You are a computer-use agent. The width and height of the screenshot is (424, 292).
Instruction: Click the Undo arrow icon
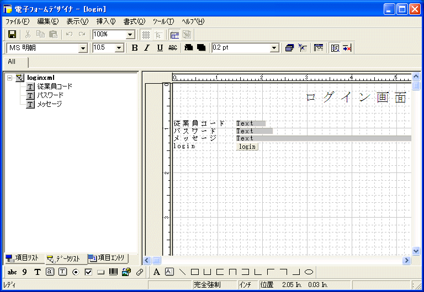tap(69, 34)
